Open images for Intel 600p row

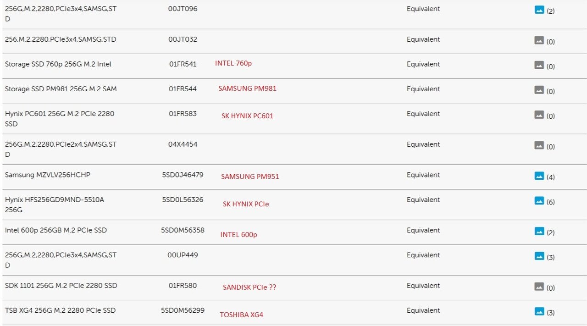pos(539,232)
